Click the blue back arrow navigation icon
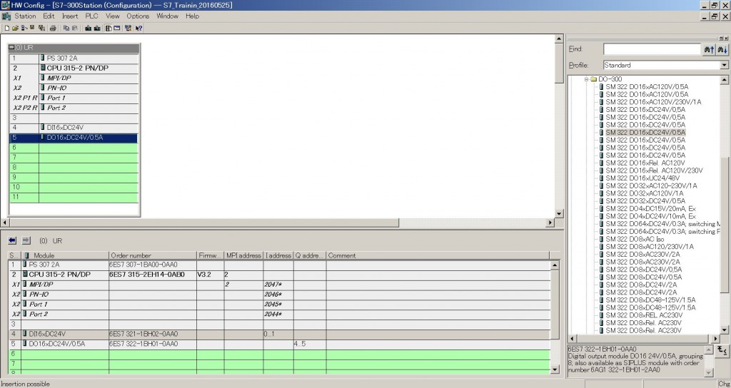731x388 pixels. (12, 240)
